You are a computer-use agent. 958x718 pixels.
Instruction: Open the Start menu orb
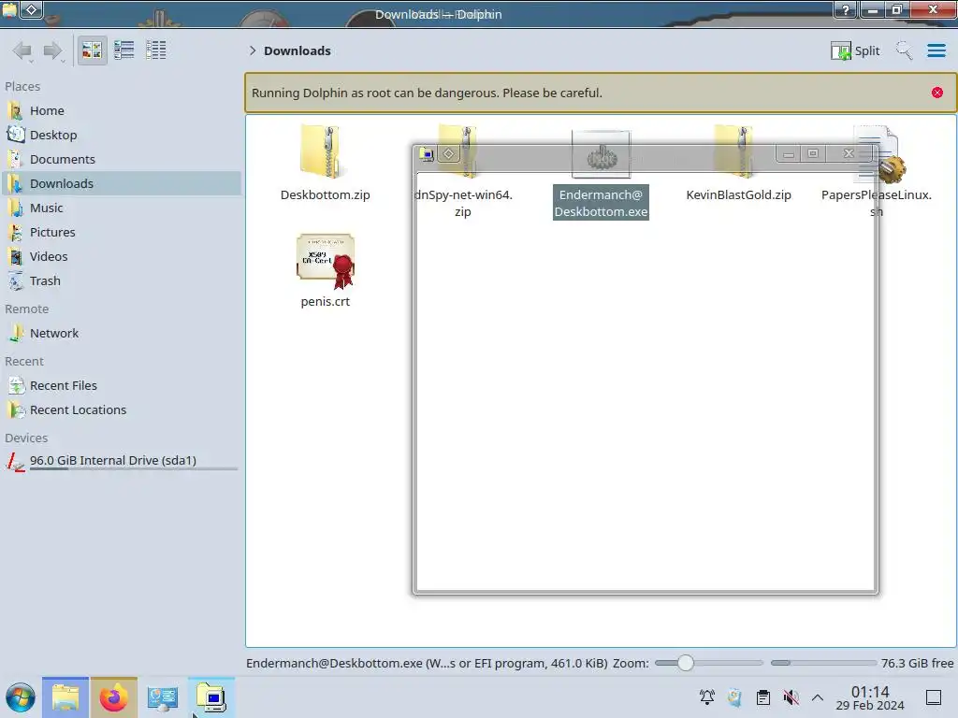pyautogui.click(x=21, y=697)
